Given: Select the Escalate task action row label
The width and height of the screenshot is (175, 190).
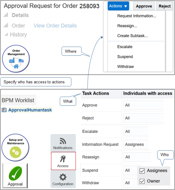Looking at the screenshot, I should click(90, 131).
